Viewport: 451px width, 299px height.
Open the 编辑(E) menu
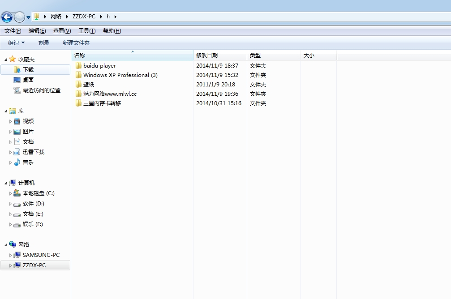[x=37, y=31]
